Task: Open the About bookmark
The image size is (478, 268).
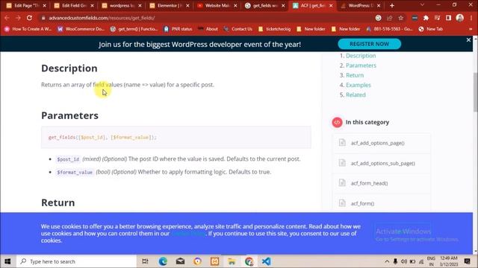Action: 208,29
